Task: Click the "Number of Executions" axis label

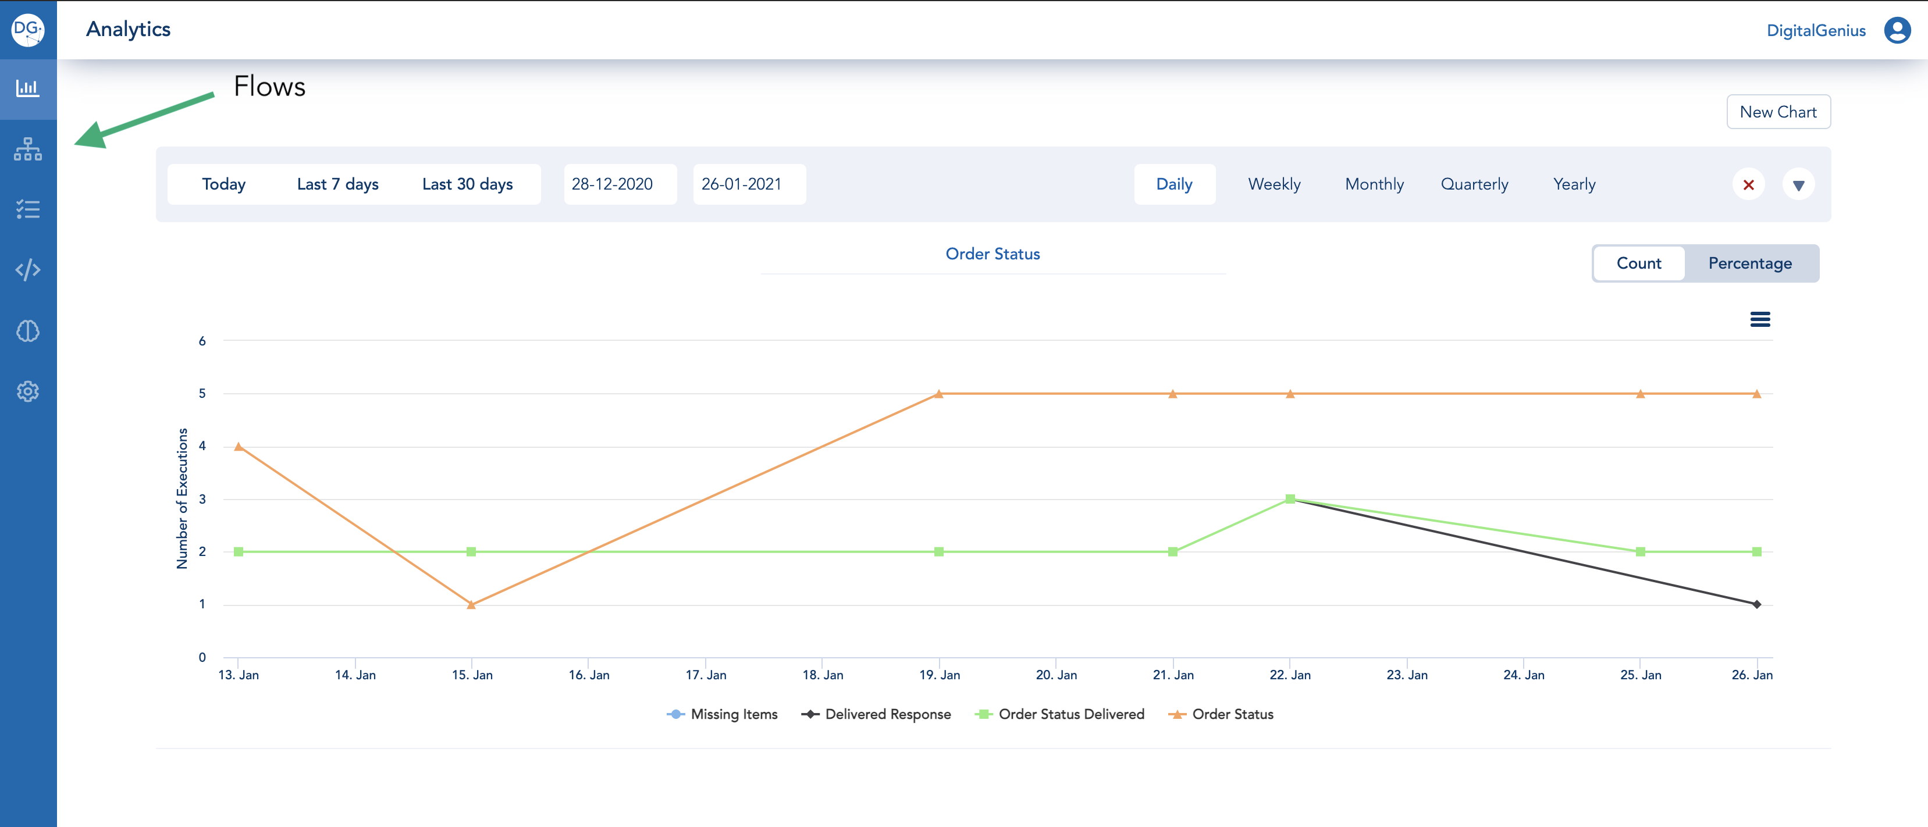Action: 182,498
